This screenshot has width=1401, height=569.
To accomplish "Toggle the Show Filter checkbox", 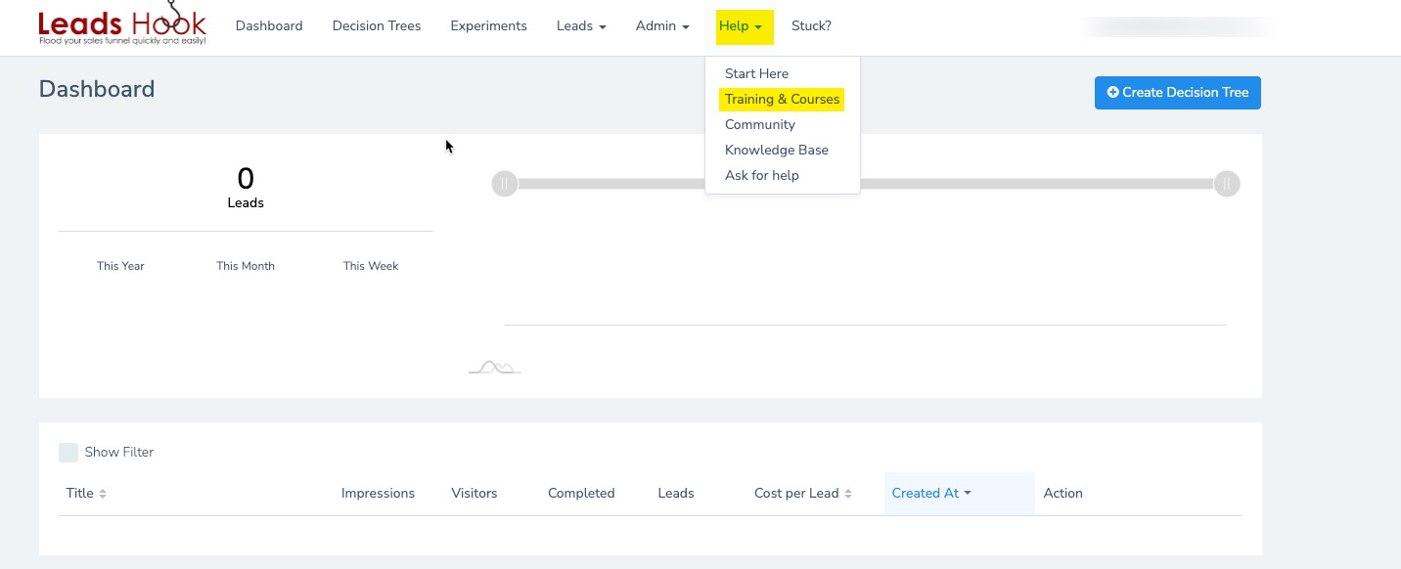I will (x=68, y=453).
